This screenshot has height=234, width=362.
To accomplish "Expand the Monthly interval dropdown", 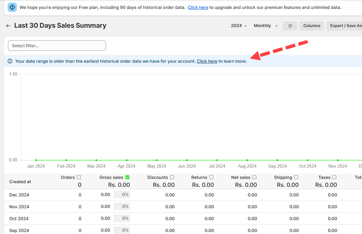I will (266, 26).
